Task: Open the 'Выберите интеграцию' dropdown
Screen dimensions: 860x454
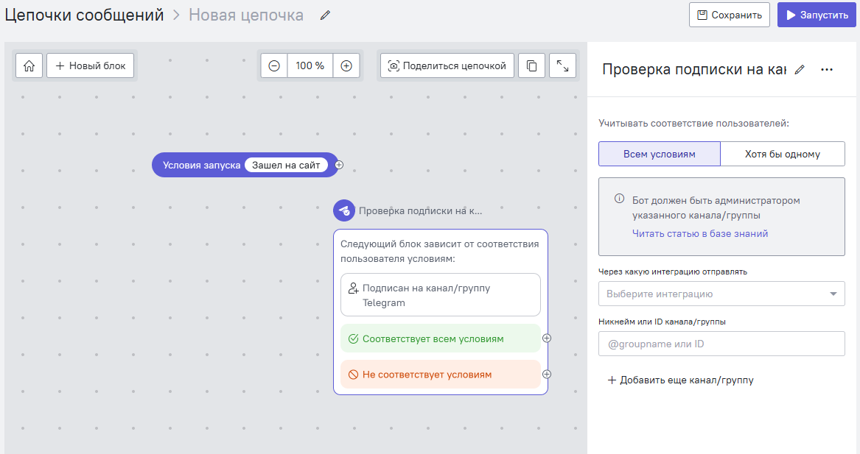Action: click(721, 294)
